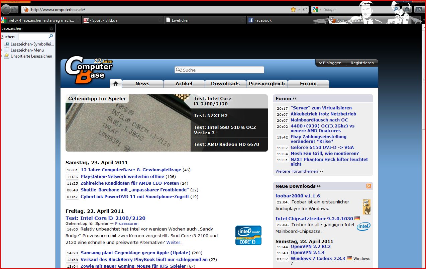The height and width of the screenshot is (269, 426).
Task: Click the Intel Core i3 badge image
Action: click(x=248, y=235)
